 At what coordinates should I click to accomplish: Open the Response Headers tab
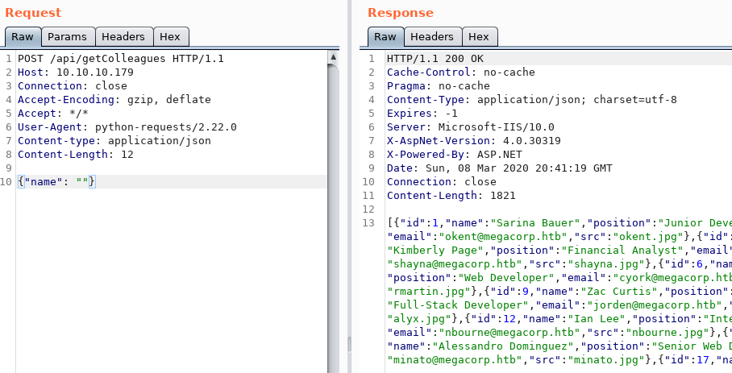click(x=431, y=36)
